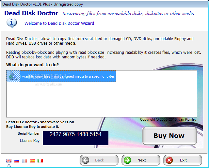Click the Back button
Screen dimensions: 209x168
(99, 160)
